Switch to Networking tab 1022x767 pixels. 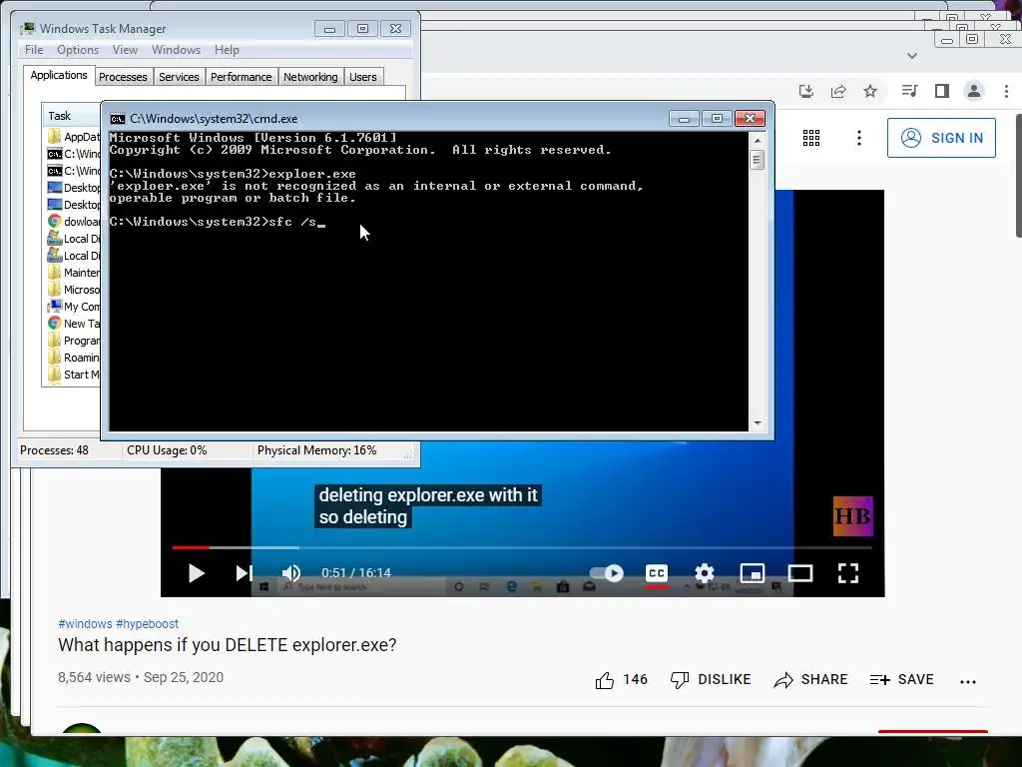coord(310,77)
